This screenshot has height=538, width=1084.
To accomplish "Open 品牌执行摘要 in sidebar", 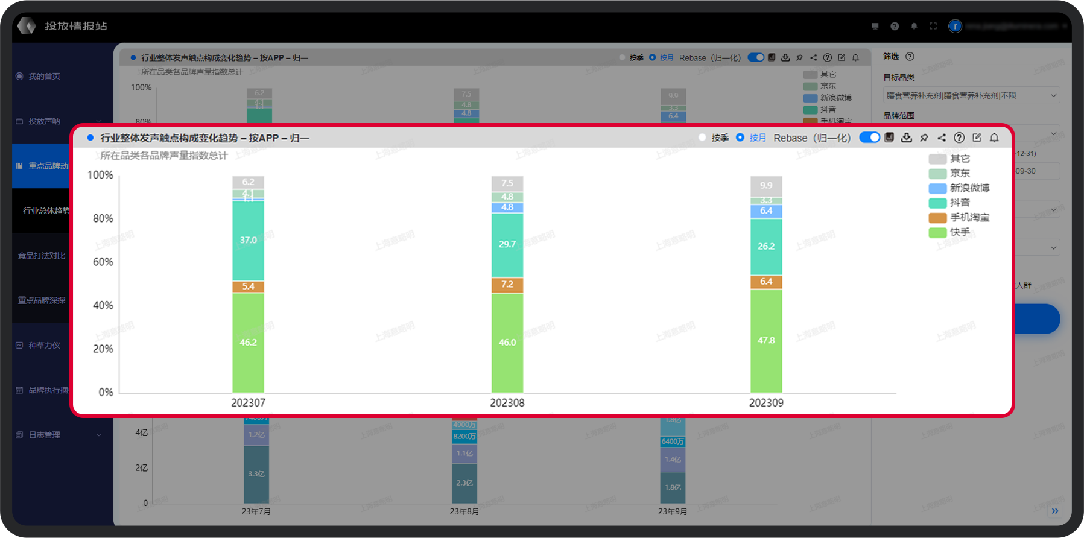I will [49, 390].
